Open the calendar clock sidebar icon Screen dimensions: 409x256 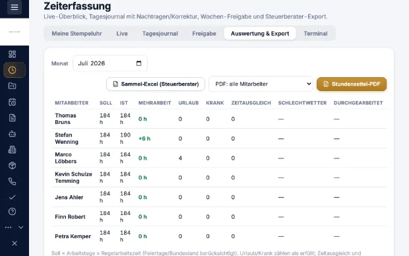(x=13, y=102)
